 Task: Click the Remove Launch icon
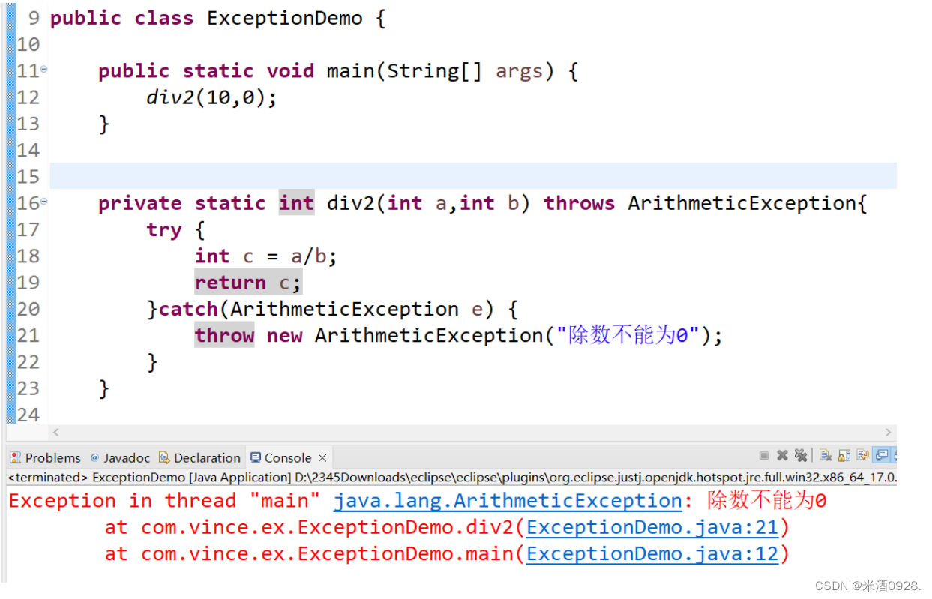click(x=782, y=455)
